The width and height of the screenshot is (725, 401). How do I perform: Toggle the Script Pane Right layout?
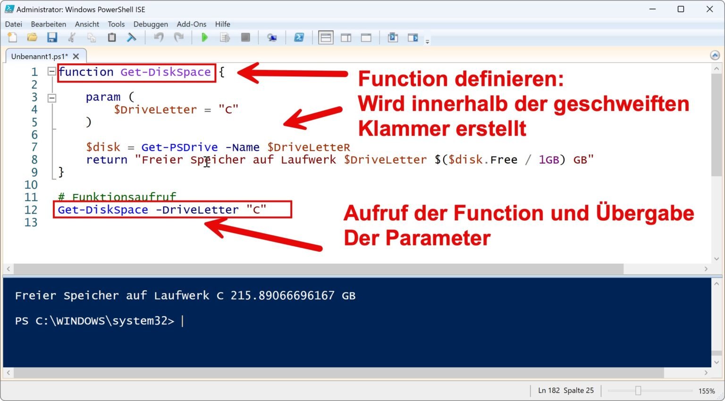point(346,38)
